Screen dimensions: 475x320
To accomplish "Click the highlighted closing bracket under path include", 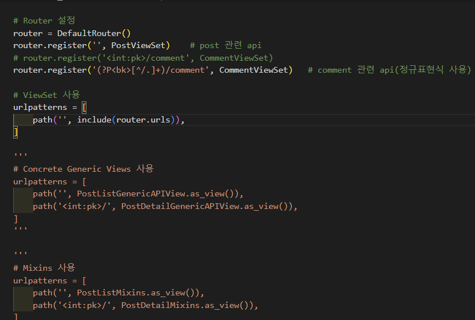I will tap(15, 132).
